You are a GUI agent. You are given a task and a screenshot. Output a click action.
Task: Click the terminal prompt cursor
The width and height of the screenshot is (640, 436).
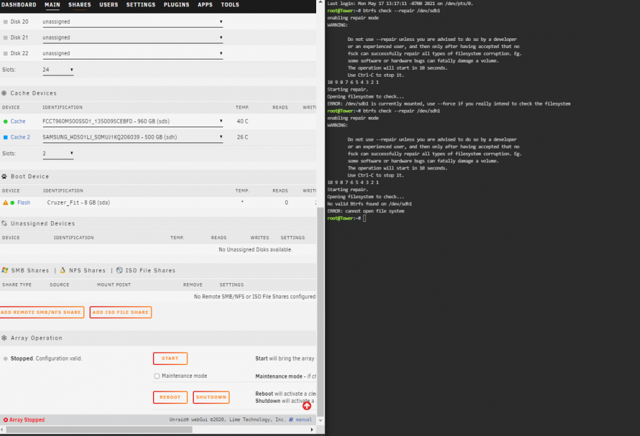point(365,218)
